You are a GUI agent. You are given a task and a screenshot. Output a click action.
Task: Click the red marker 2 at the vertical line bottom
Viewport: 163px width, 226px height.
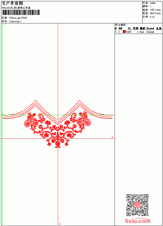coord(60,224)
